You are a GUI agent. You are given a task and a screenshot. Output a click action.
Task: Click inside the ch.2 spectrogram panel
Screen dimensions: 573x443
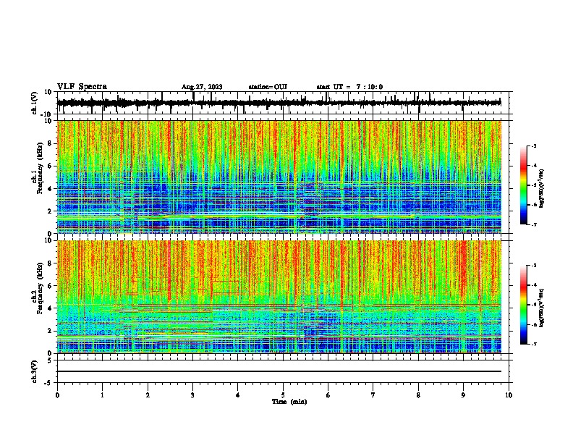[279, 297]
